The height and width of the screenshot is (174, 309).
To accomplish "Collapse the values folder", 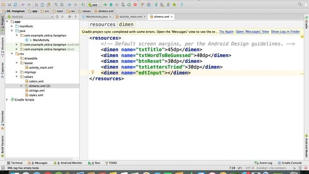I will [17, 76].
